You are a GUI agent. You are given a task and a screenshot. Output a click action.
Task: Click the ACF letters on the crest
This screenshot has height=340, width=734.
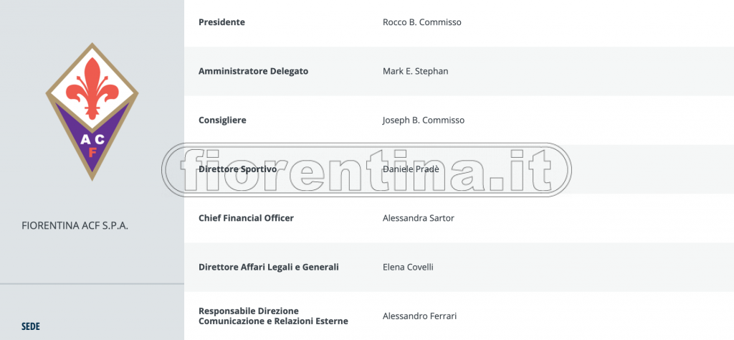click(x=92, y=143)
